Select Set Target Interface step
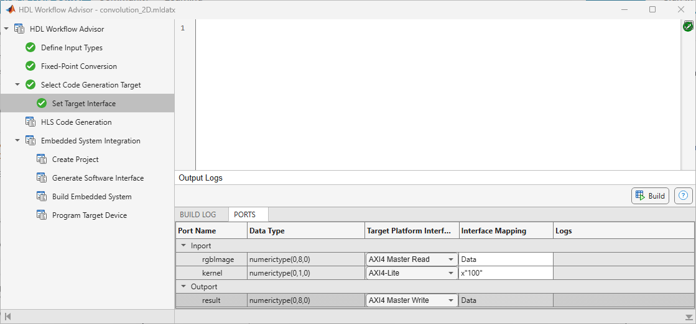Viewport: 696px width, 324px height. click(x=84, y=103)
